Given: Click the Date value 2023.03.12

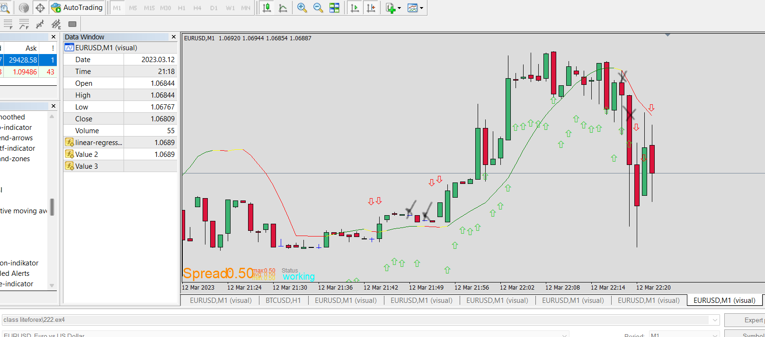Looking at the screenshot, I should [x=158, y=60].
